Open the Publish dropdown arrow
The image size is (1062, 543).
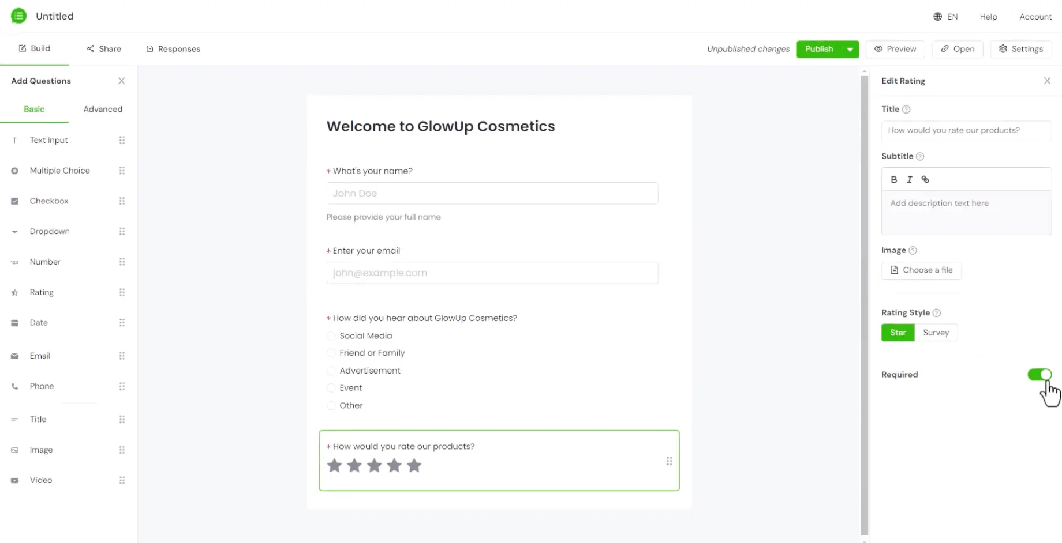click(850, 49)
